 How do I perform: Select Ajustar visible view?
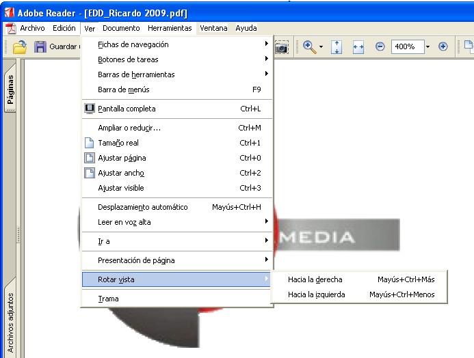pos(177,188)
